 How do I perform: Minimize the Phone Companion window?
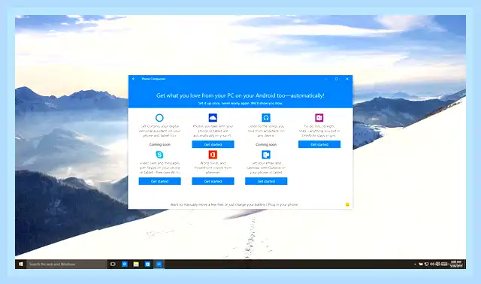325,79
